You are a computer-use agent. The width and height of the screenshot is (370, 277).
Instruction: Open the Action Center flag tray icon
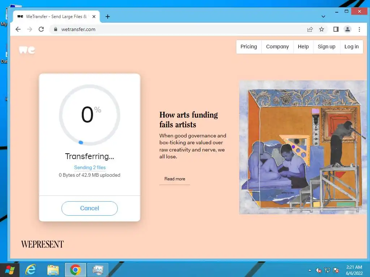[336, 270]
